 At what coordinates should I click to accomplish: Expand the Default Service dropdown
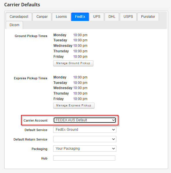[x=85, y=130]
